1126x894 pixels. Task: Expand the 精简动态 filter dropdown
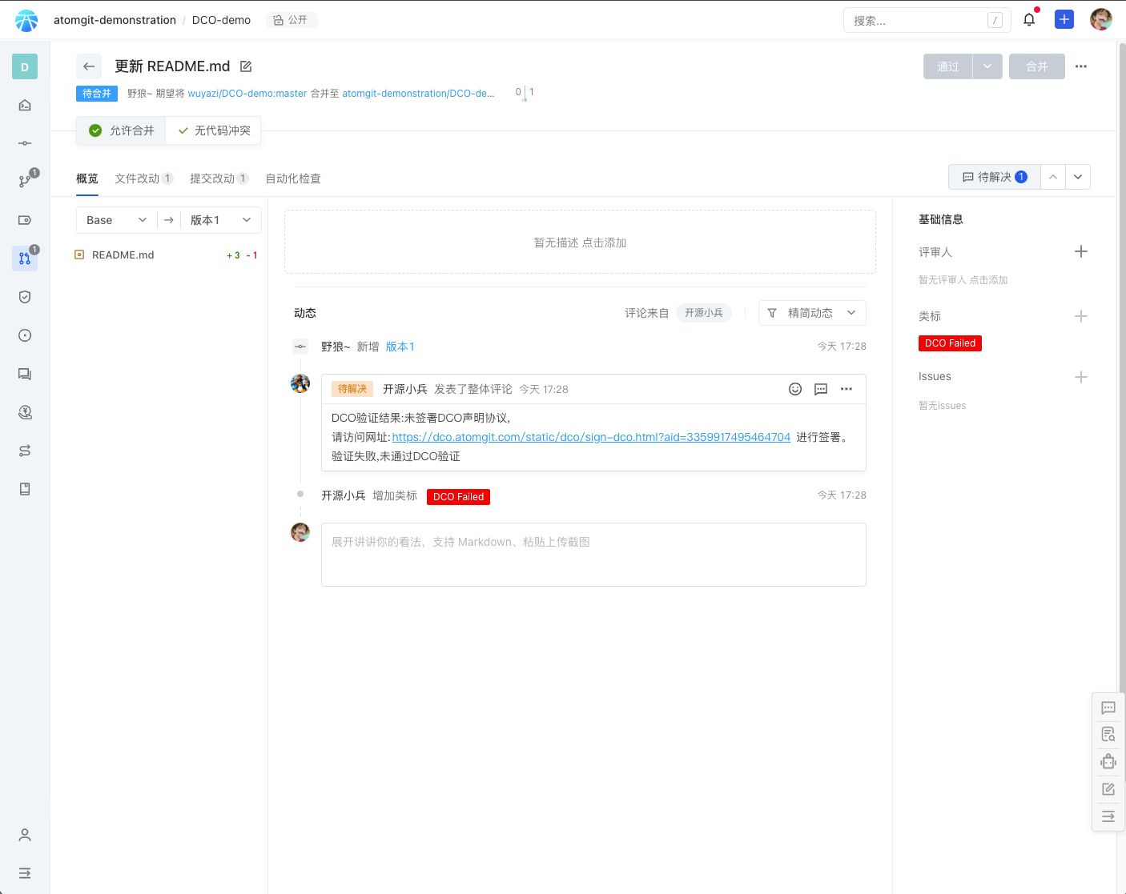pyautogui.click(x=811, y=313)
